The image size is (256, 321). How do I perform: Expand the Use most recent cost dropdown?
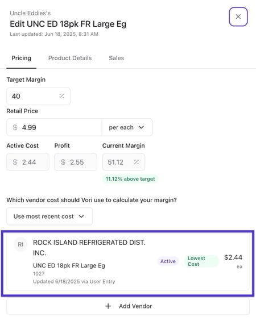pyautogui.click(x=49, y=216)
